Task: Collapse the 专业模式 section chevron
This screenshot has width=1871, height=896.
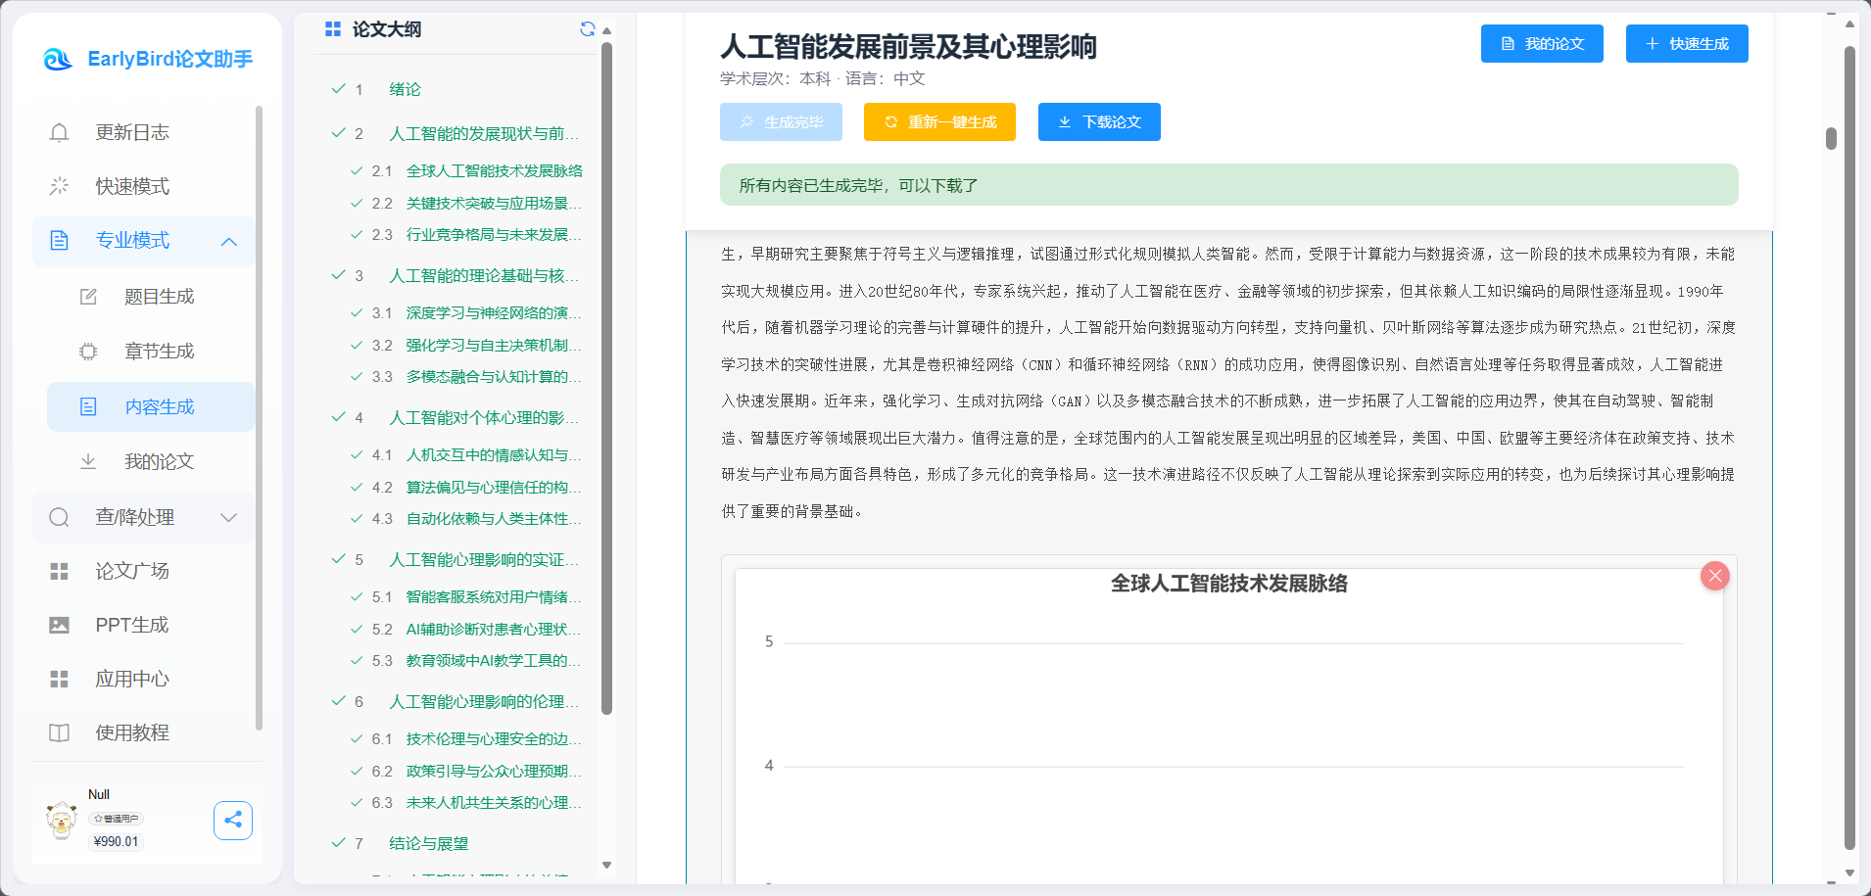Action: 229,241
